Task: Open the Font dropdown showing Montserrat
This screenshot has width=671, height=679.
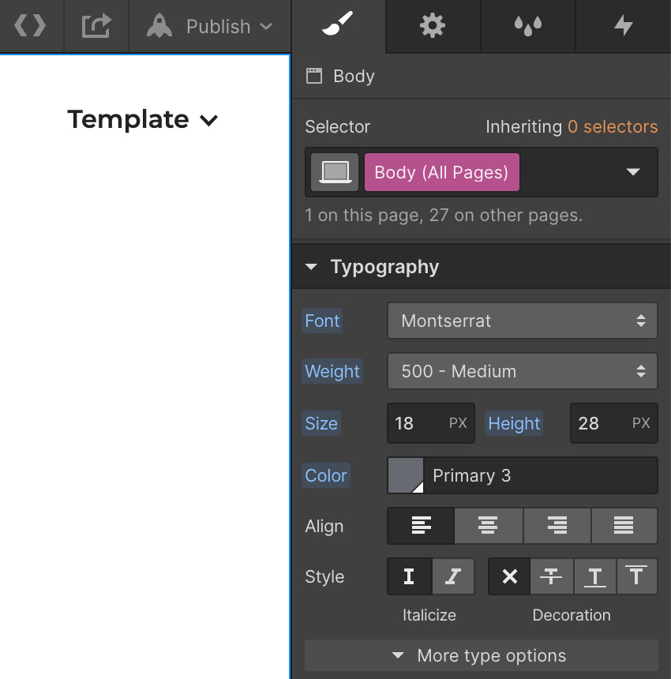Action: click(522, 321)
